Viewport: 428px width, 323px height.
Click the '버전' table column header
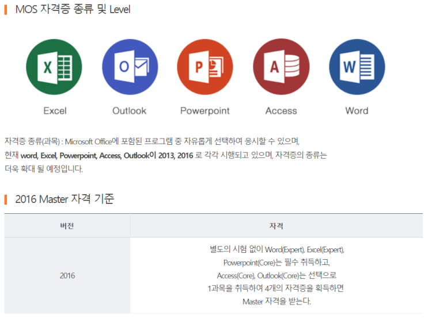click(x=67, y=226)
